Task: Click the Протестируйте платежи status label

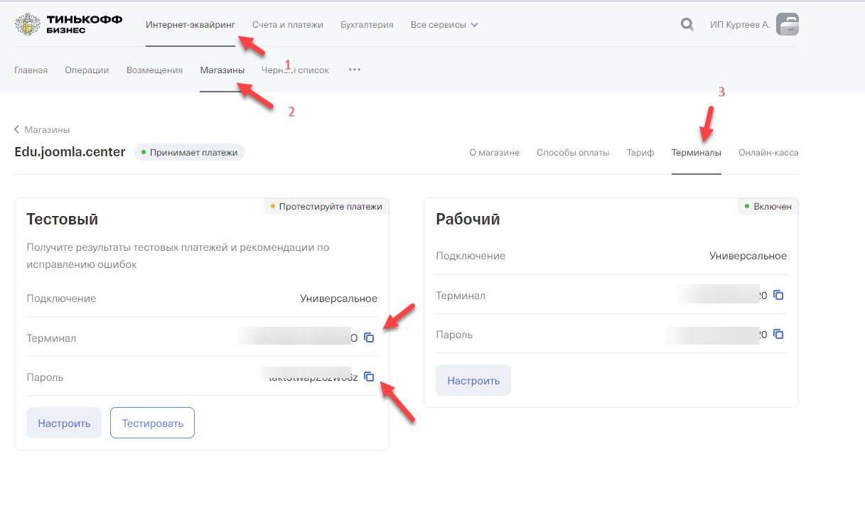Action: coord(326,207)
